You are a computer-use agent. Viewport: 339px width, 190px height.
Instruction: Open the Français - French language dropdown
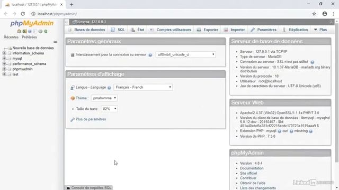point(143,87)
